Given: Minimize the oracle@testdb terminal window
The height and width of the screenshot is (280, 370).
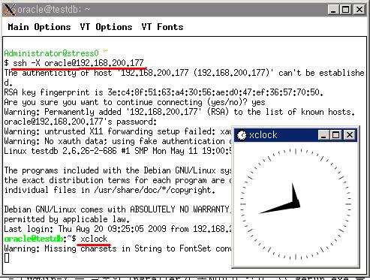Looking at the screenshot, I should click(x=333, y=10).
